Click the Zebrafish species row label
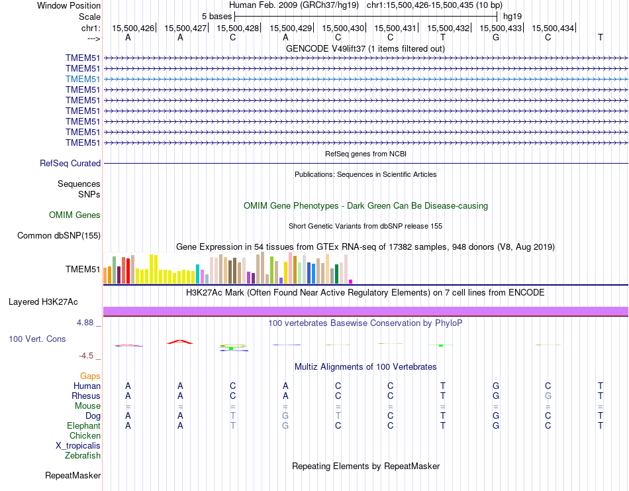Image resolution: width=629 pixels, height=491 pixels. click(83, 456)
